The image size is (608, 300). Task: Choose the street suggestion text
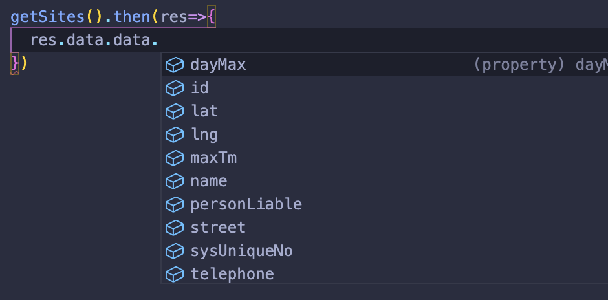coord(218,228)
